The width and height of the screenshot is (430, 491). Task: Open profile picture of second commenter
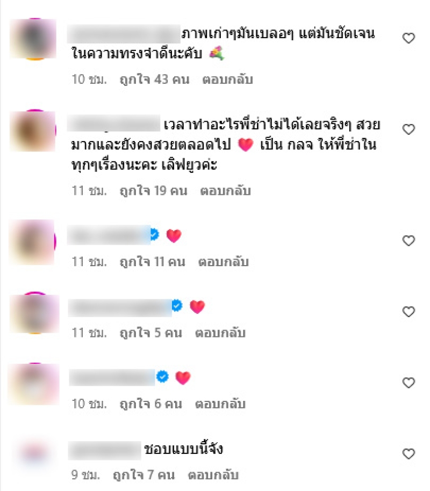[33, 131]
